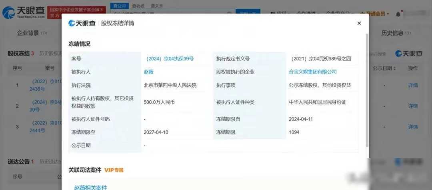This screenshot has height=190, width=432.
Task: Click the dialog's vertical scrollbar
Action: [x=366, y=90]
